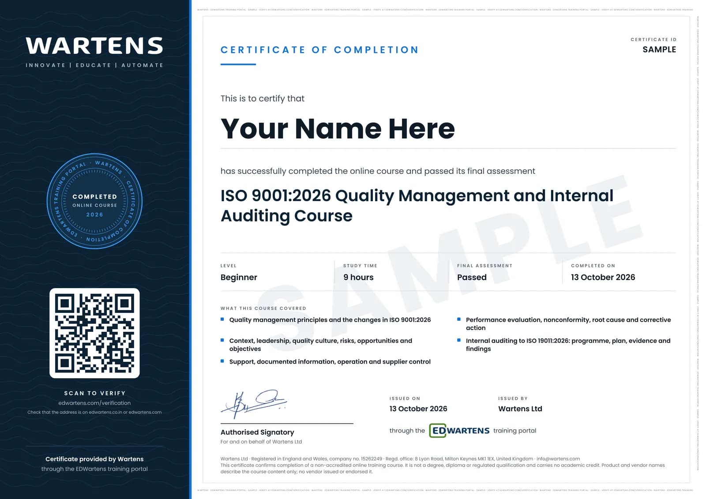Click the authorised signatory signature
706x499 pixels.
point(254,403)
